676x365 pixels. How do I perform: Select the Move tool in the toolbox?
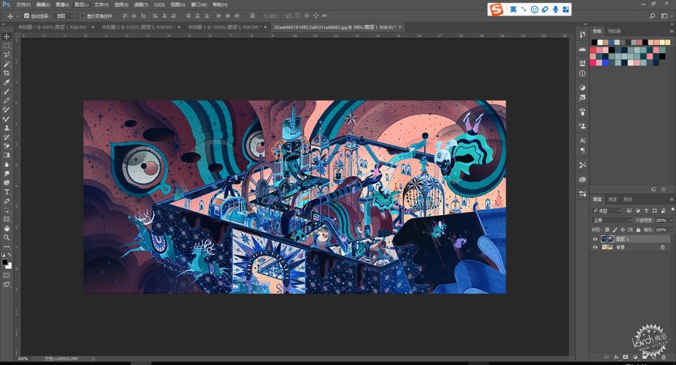pos(6,37)
